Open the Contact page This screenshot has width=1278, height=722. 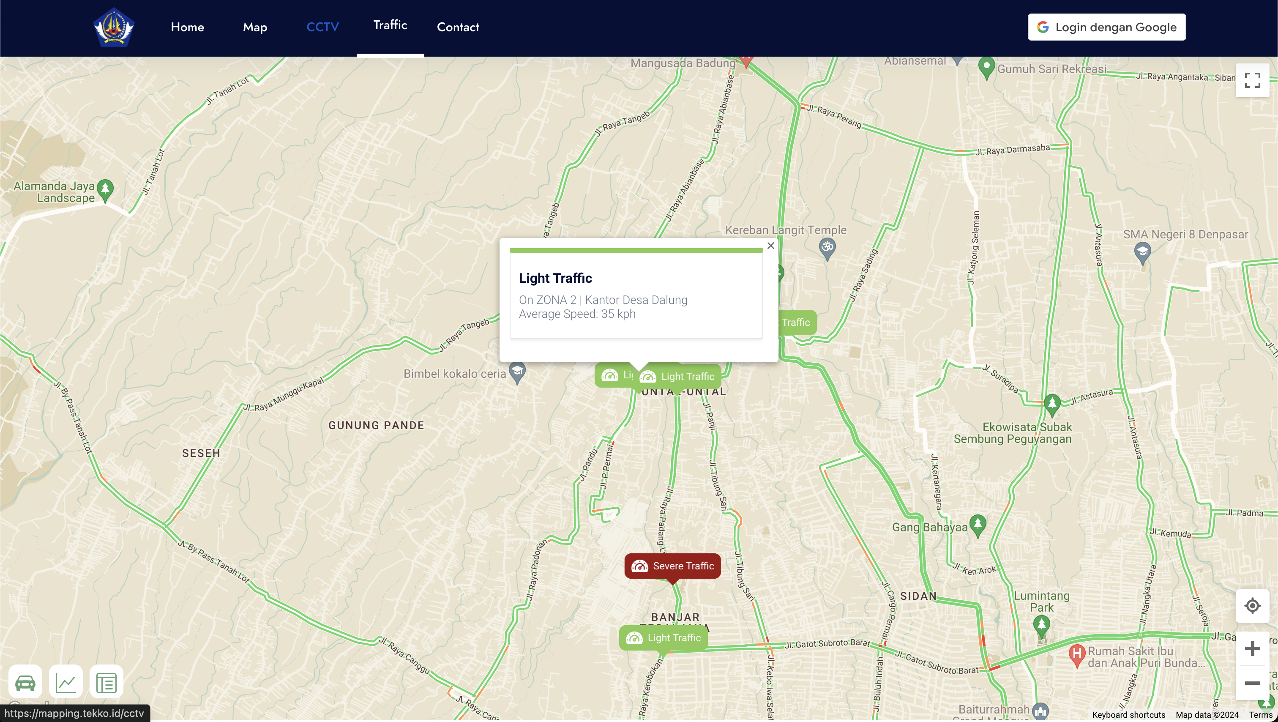pyautogui.click(x=457, y=27)
